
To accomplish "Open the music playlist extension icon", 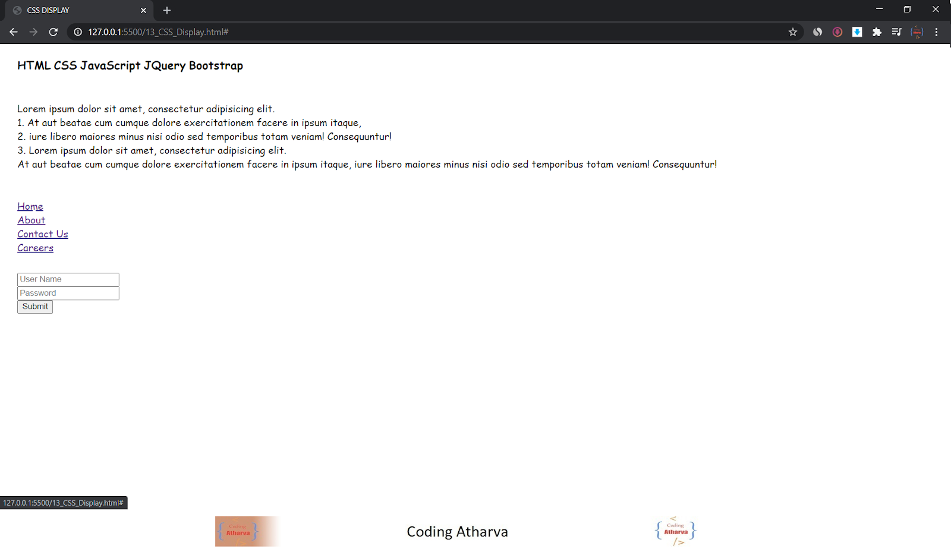I will (x=896, y=31).
